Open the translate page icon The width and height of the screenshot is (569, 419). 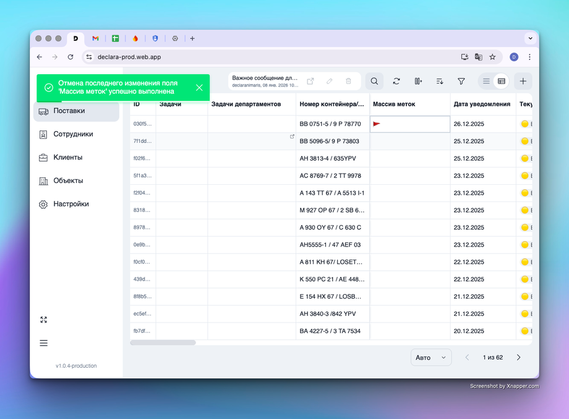479,57
